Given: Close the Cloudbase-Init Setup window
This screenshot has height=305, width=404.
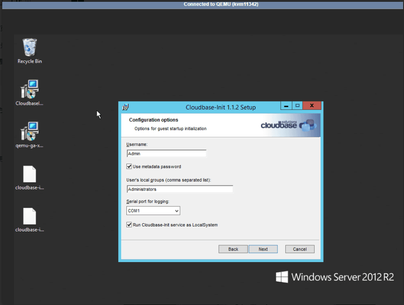Looking at the screenshot, I should 312,106.
